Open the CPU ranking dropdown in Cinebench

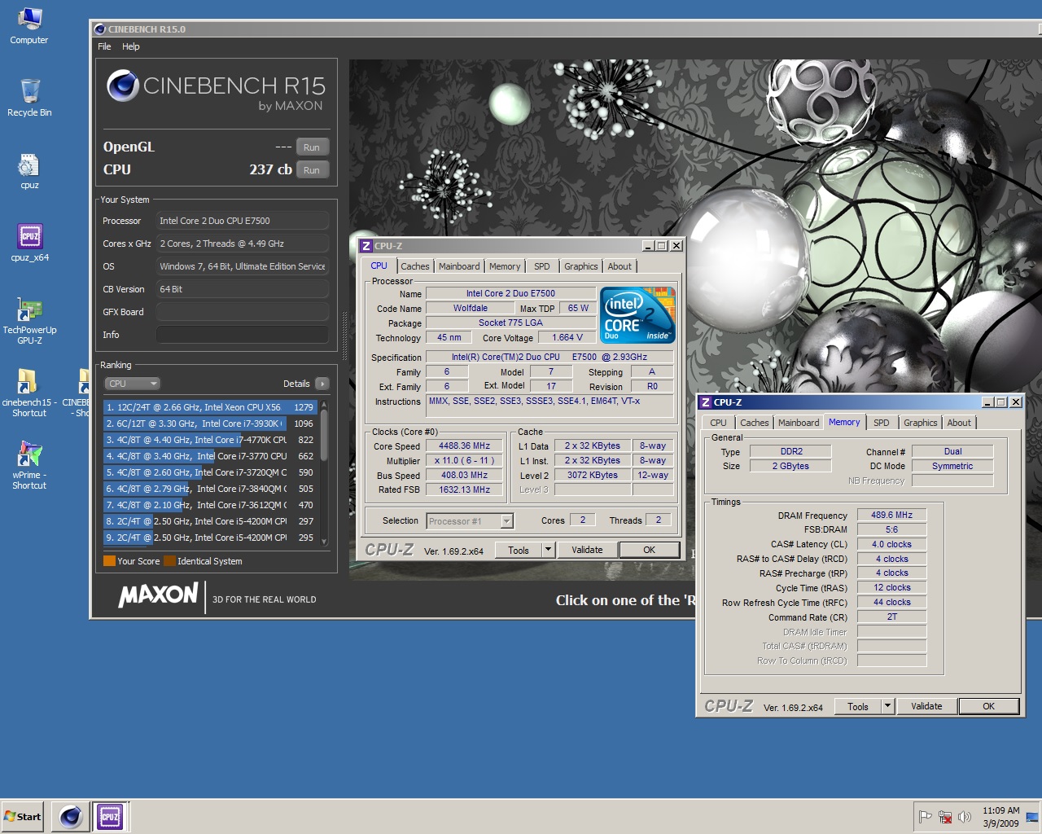coord(132,384)
